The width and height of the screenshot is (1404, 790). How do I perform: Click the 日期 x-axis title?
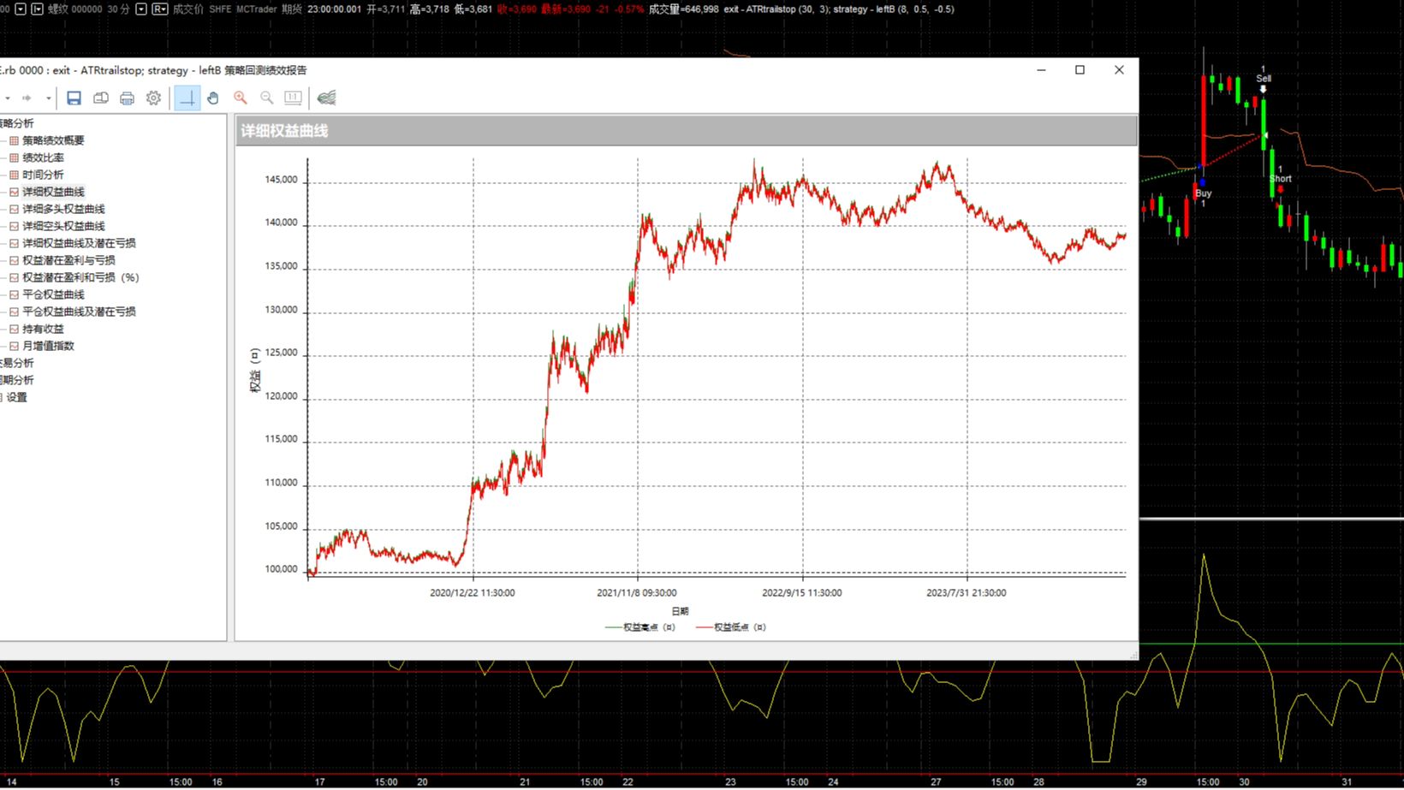(680, 611)
